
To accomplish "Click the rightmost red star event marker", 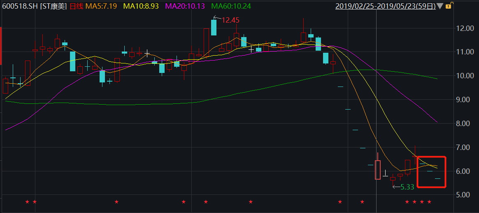I will coord(429,202).
